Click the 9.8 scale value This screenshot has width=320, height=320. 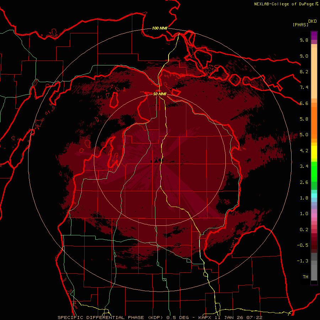(304, 40)
